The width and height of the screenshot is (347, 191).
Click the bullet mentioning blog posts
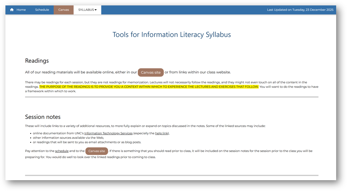(87, 142)
